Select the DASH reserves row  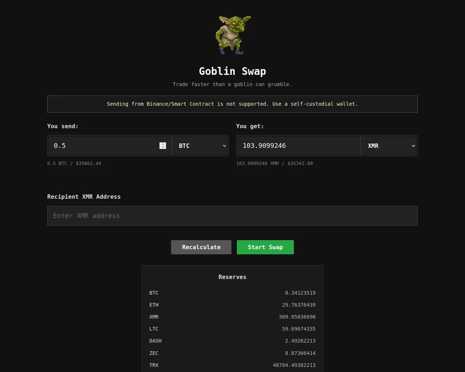point(232,341)
